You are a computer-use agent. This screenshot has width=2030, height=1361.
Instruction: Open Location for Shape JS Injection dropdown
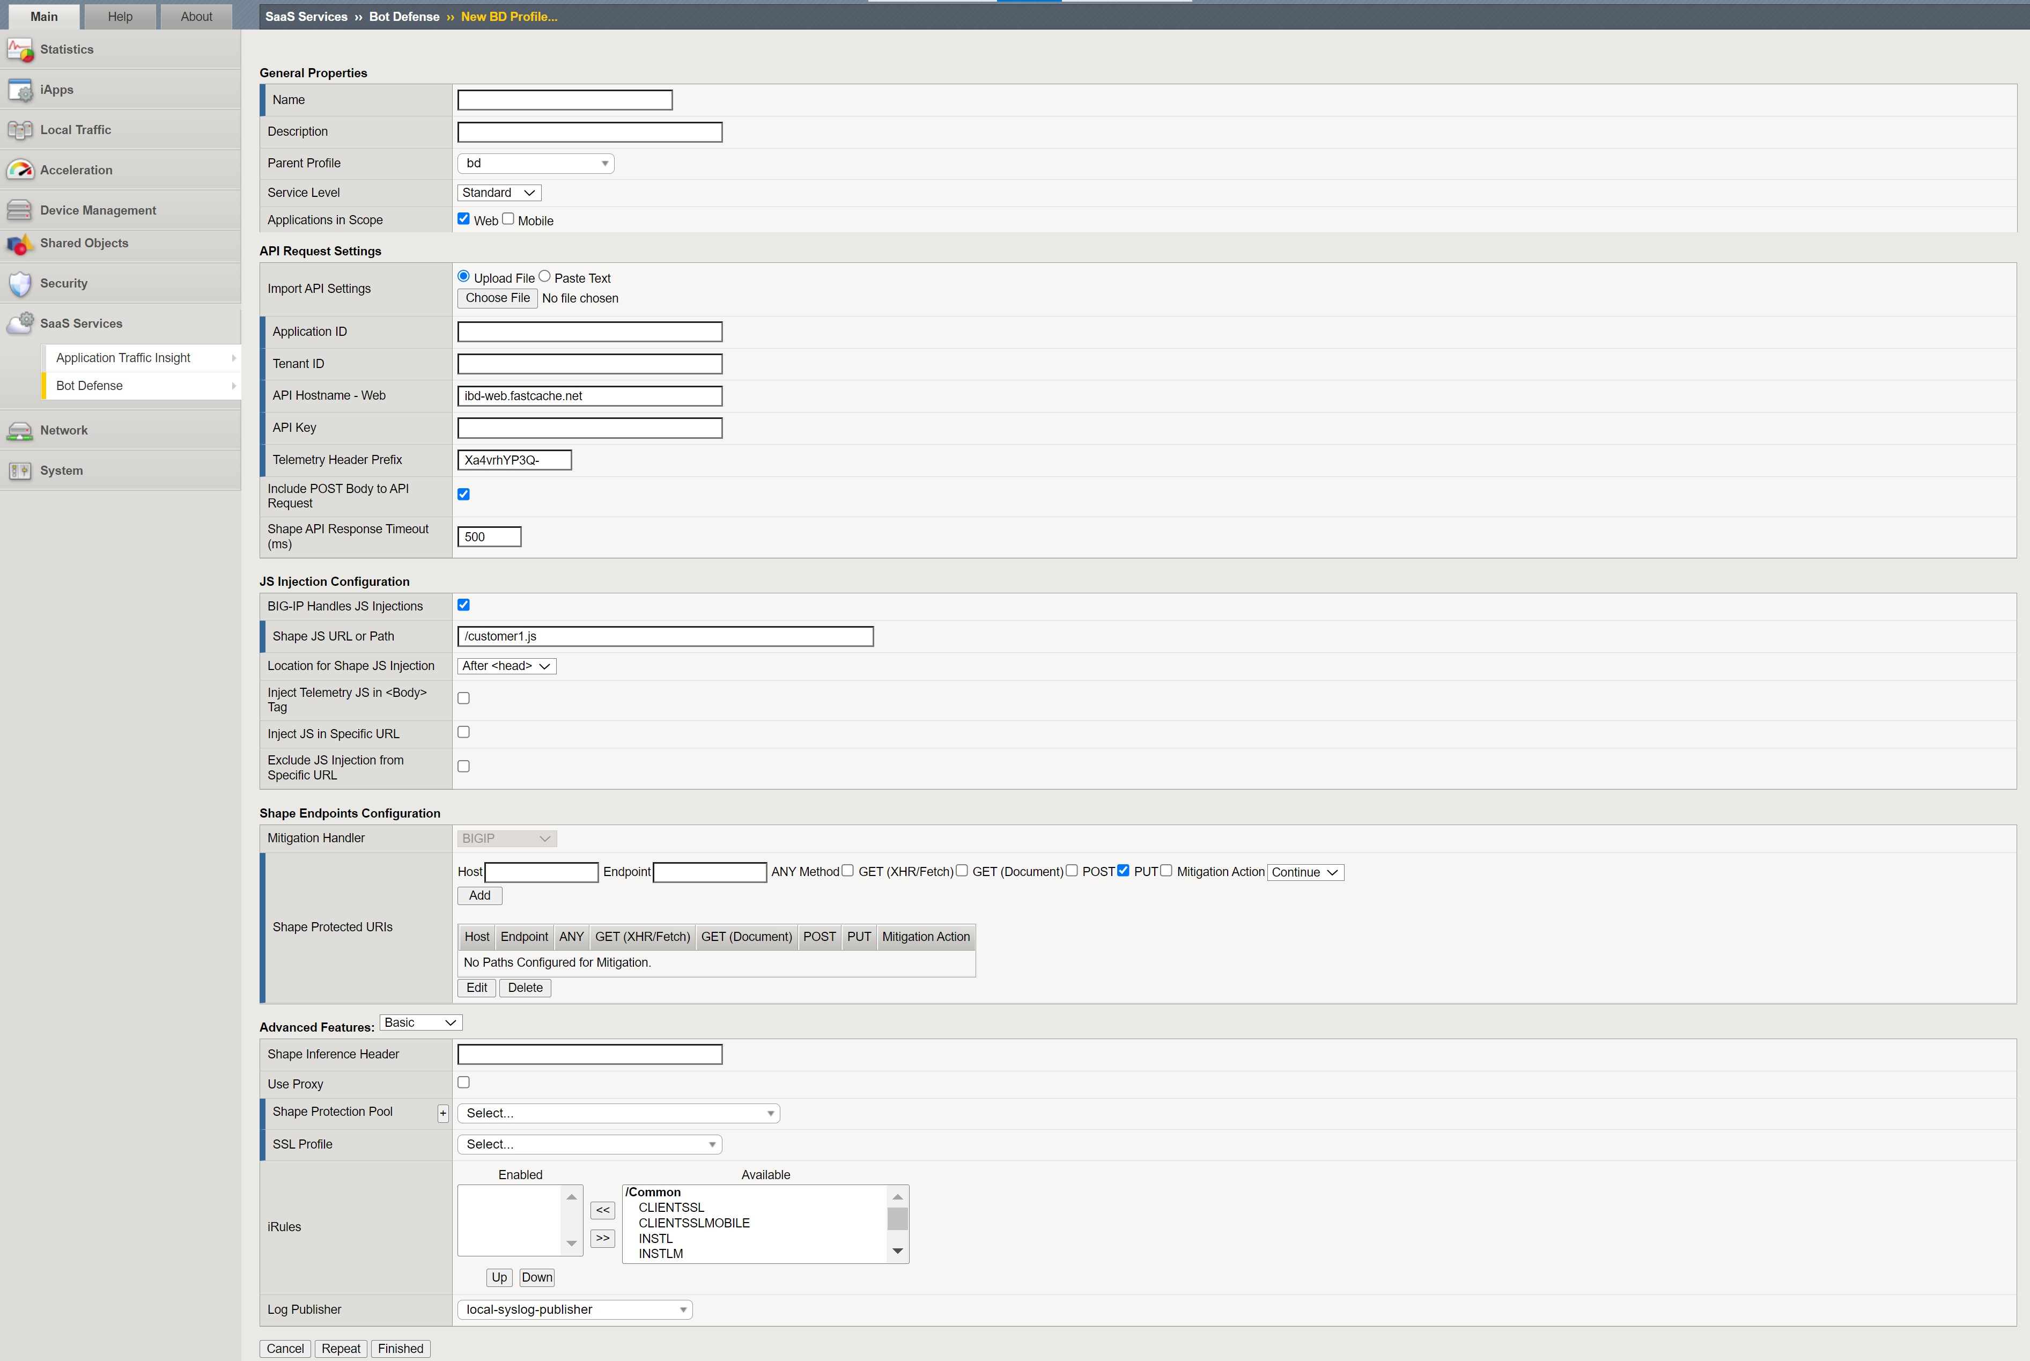tap(507, 666)
